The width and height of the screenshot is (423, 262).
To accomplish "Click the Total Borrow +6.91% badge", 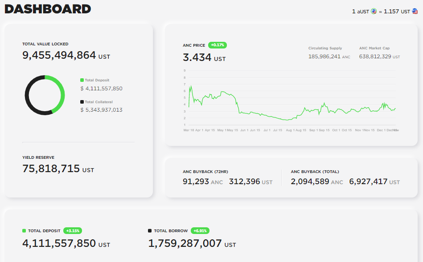I will click(200, 231).
